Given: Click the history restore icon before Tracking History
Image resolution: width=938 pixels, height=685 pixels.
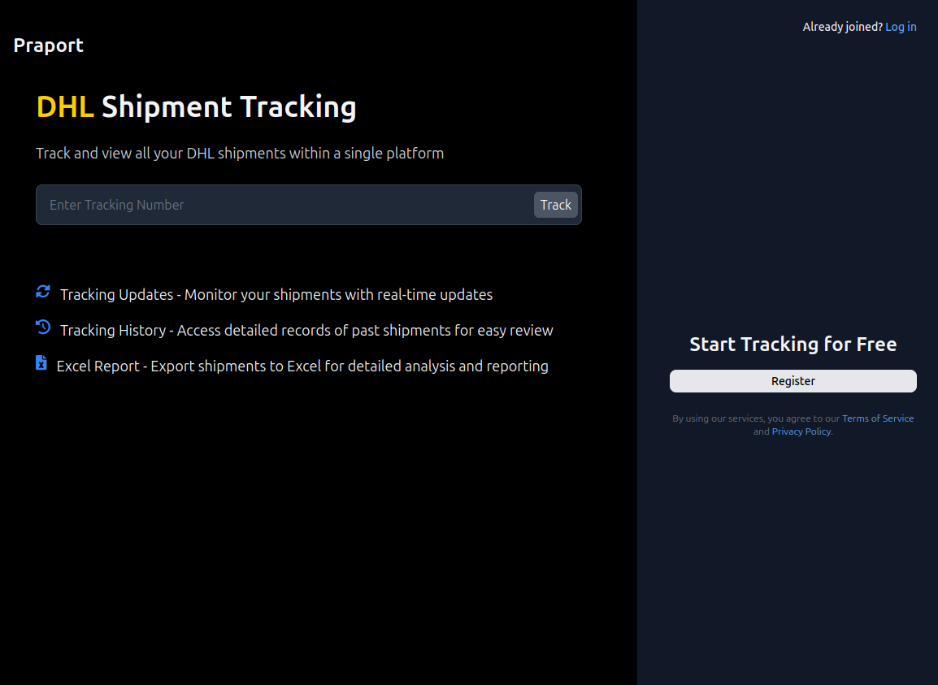Looking at the screenshot, I should 42,327.
